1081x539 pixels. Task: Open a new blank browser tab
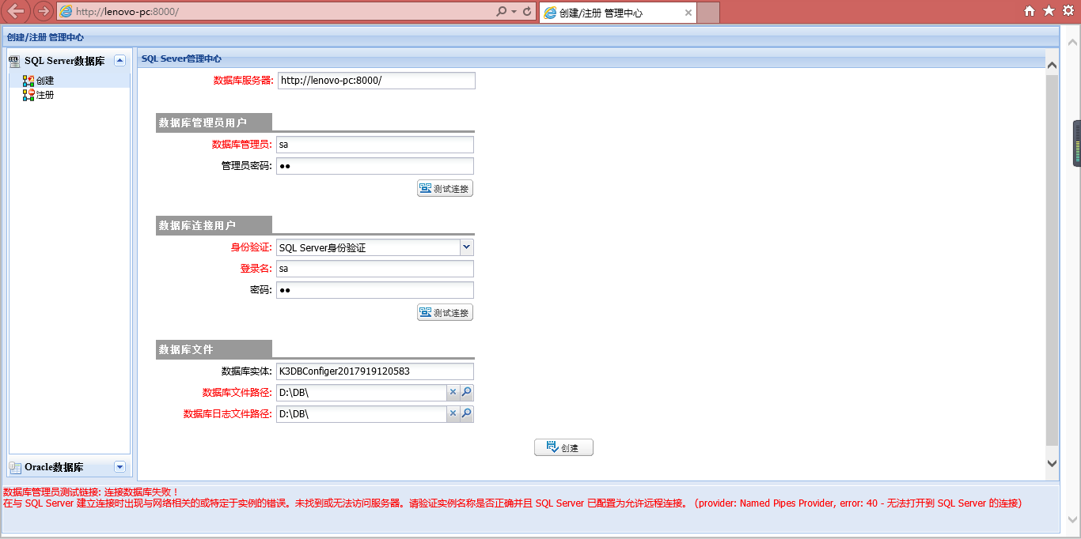pyautogui.click(x=708, y=13)
